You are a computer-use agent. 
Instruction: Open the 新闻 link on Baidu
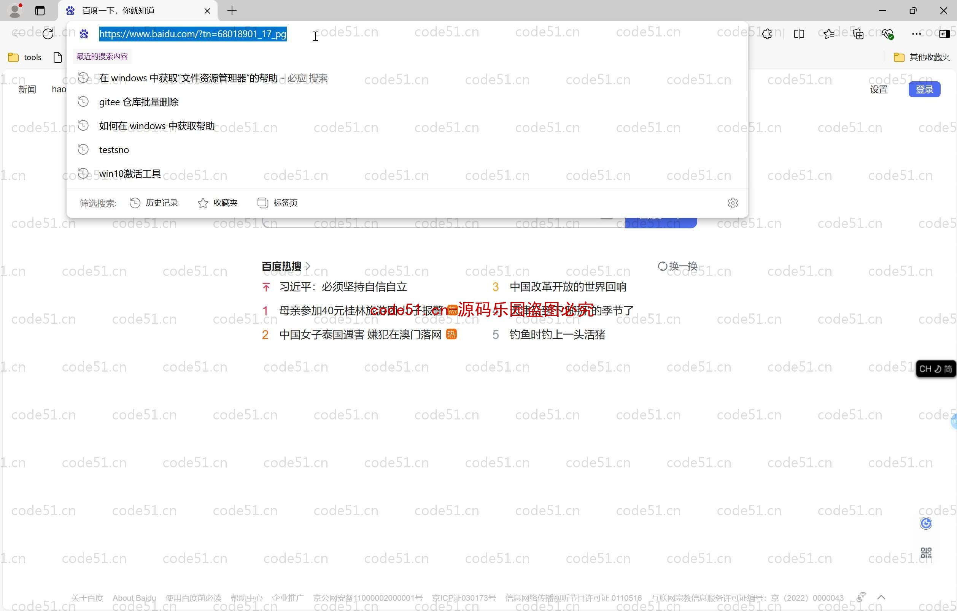click(27, 89)
